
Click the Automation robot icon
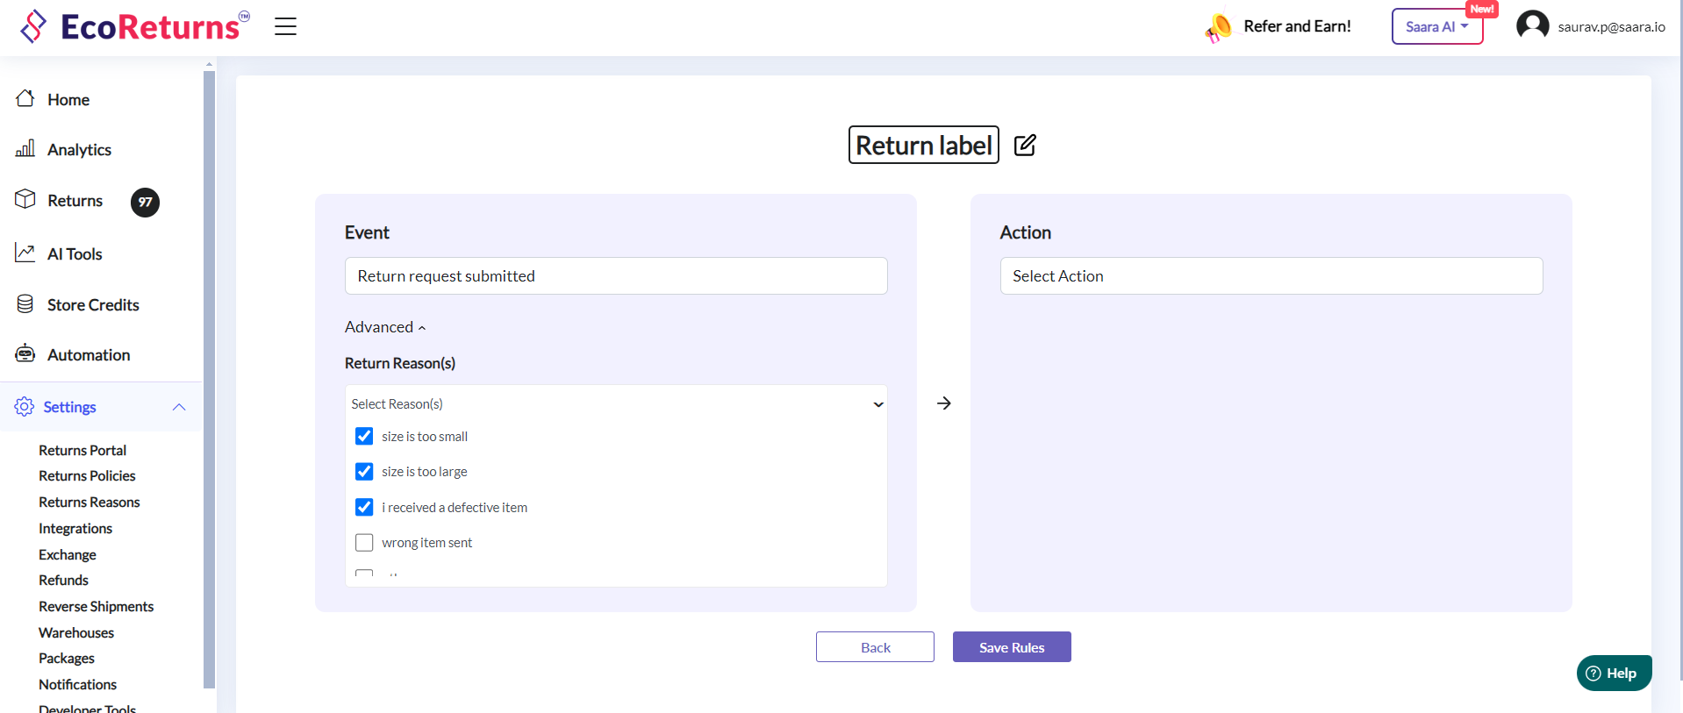click(x=25, y=353)
